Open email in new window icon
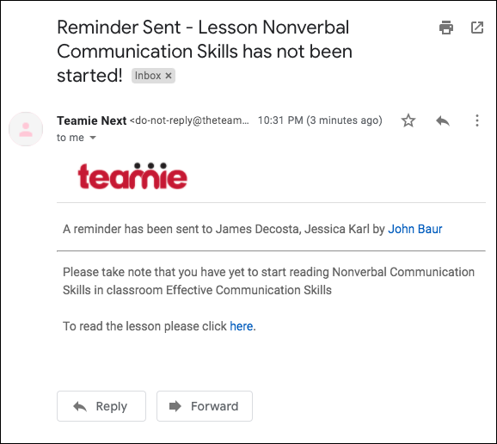The width and height of the screenshot is (497, 444). coord(477,28)
